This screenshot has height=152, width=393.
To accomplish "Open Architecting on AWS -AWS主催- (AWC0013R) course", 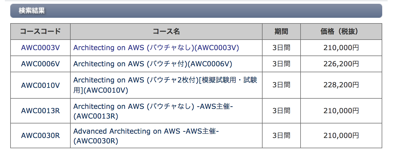I will pyautogui.click(x=153, y=111).
